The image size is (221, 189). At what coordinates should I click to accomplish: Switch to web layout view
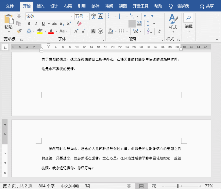click(154, 186)
